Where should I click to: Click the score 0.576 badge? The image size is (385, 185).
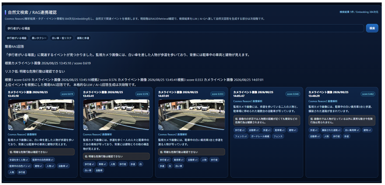(x=142, y=94)
